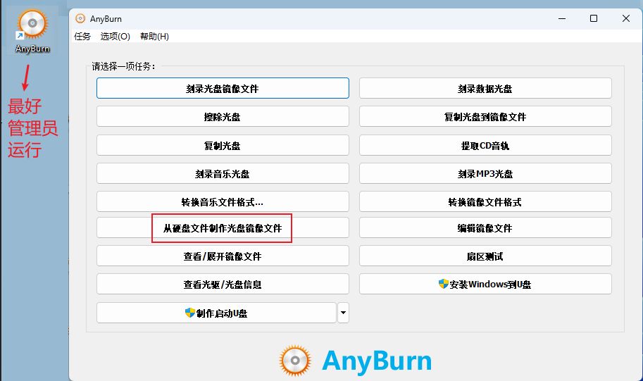Open the 帮助(H) menu
Viewport: 643px width, 381px height.
[154, 37]
